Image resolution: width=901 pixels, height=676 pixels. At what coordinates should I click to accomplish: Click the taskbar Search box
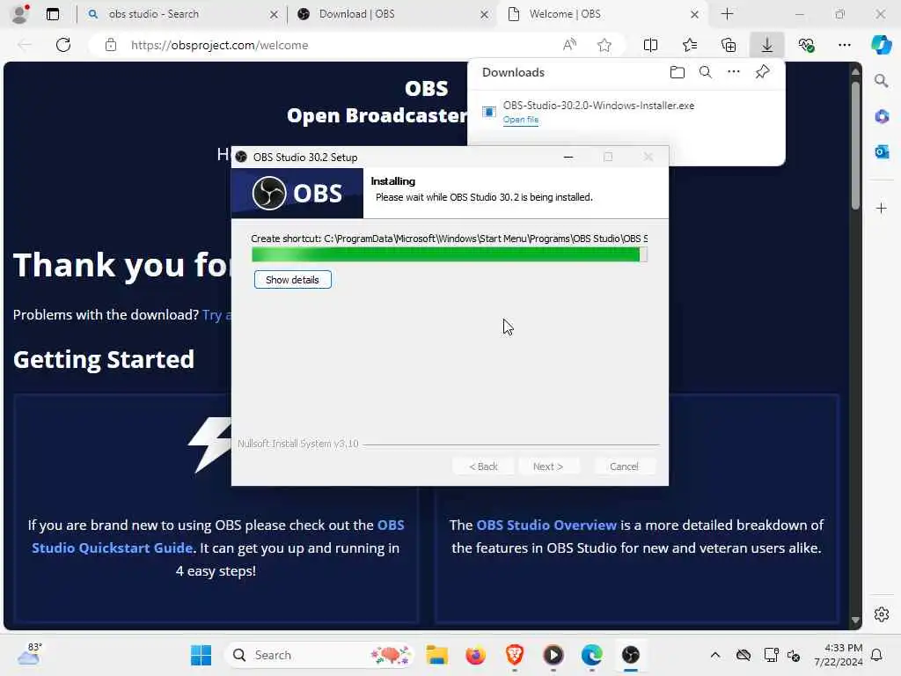pyautogui.click(x=319, y=655)
